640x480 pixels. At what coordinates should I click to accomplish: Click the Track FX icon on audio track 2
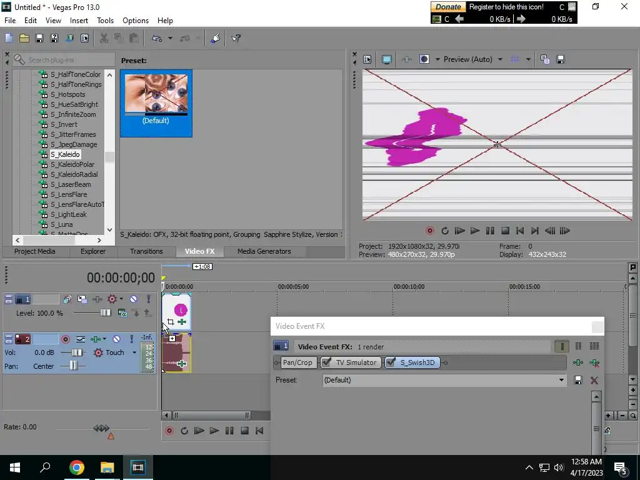coord(96,339)
